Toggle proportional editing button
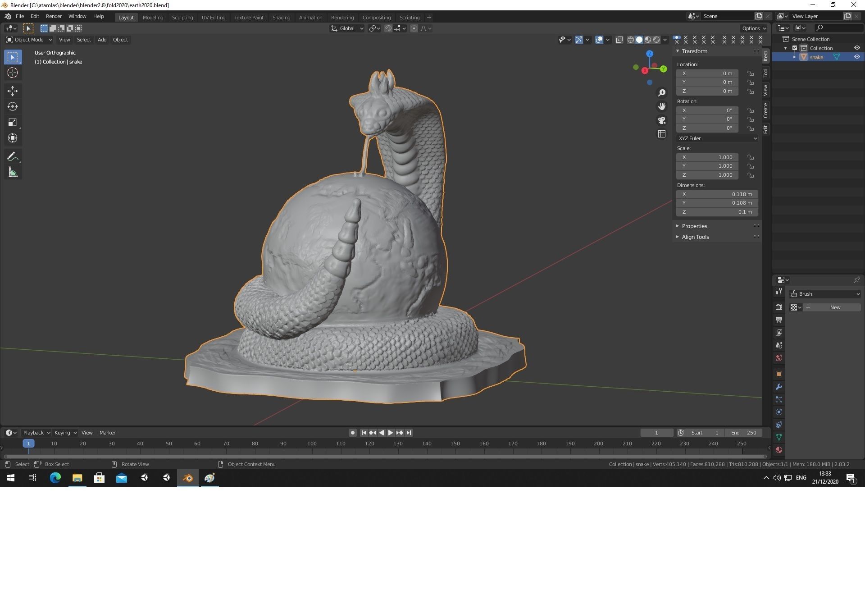The image size is (865, 613). [414, 28]
